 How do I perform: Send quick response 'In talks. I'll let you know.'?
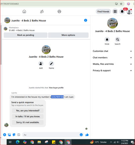click(28, 117)
